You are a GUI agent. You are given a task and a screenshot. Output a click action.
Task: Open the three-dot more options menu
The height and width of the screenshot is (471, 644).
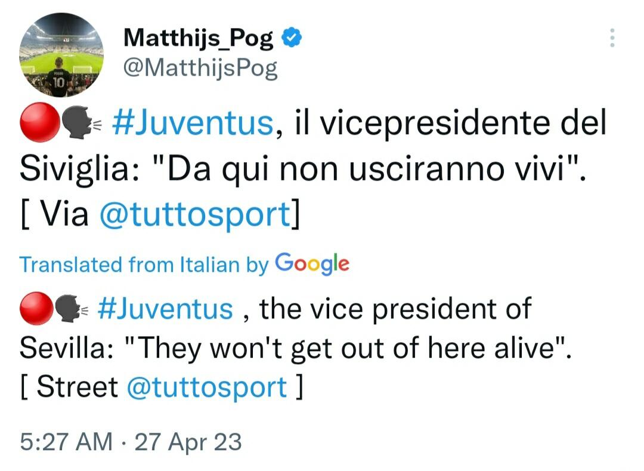click(611, 38)
